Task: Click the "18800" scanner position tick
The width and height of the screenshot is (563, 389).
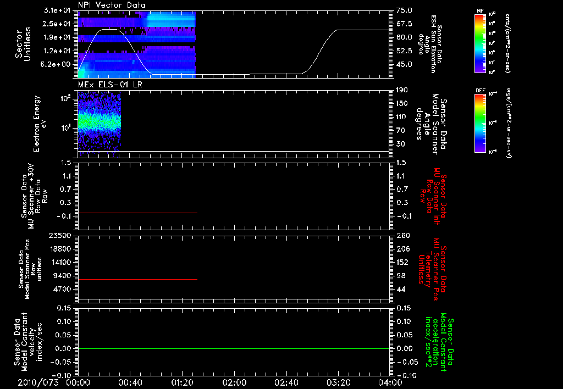Action: (61, 249)
